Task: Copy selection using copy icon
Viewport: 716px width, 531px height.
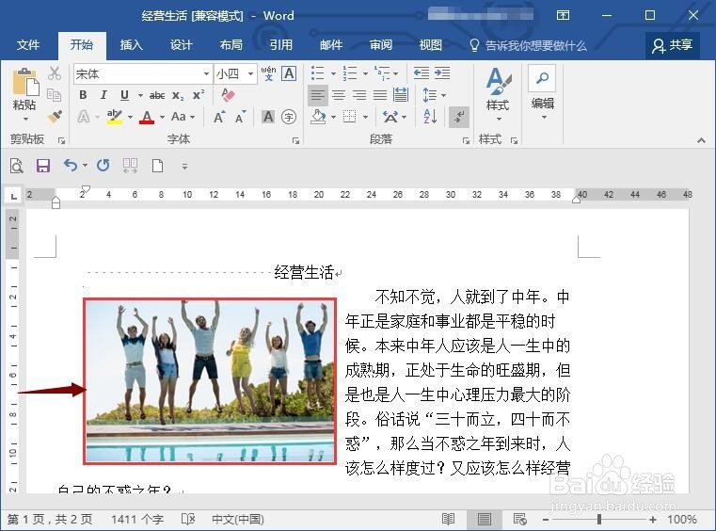Action: coord(54,94)
